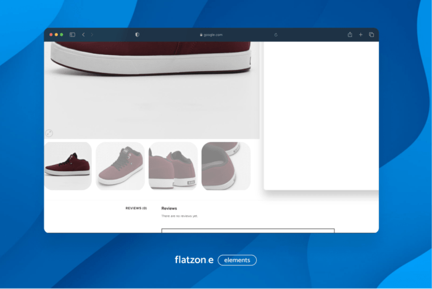The height and width of the screenshot is (289, 432).
Task: Open the REVIEWS (0) tab
Action: tap(136, 208)
